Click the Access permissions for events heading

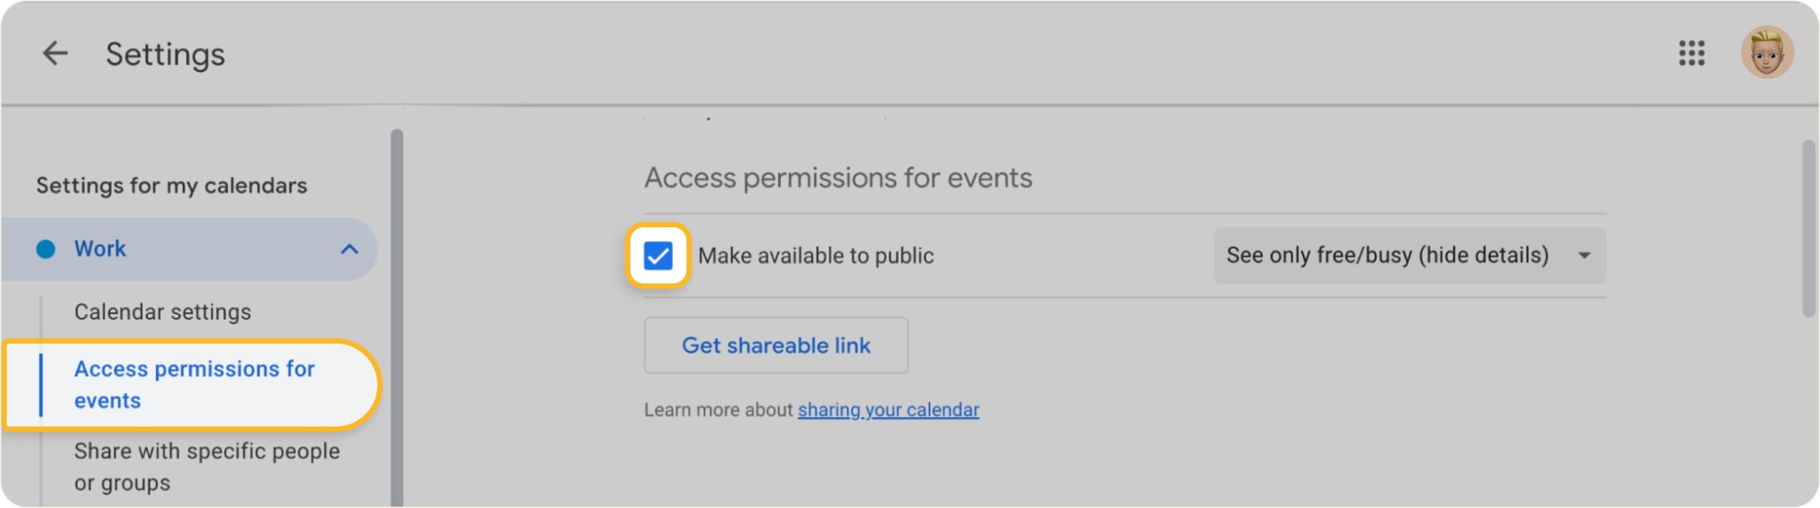tap(838, 178)
